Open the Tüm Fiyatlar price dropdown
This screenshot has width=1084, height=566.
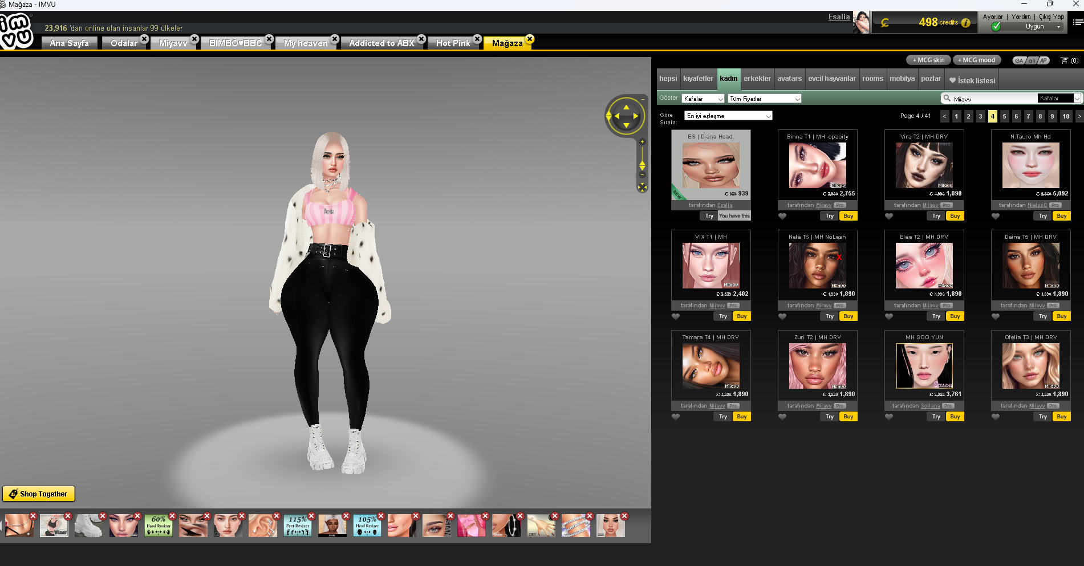(x=765, y=99)
